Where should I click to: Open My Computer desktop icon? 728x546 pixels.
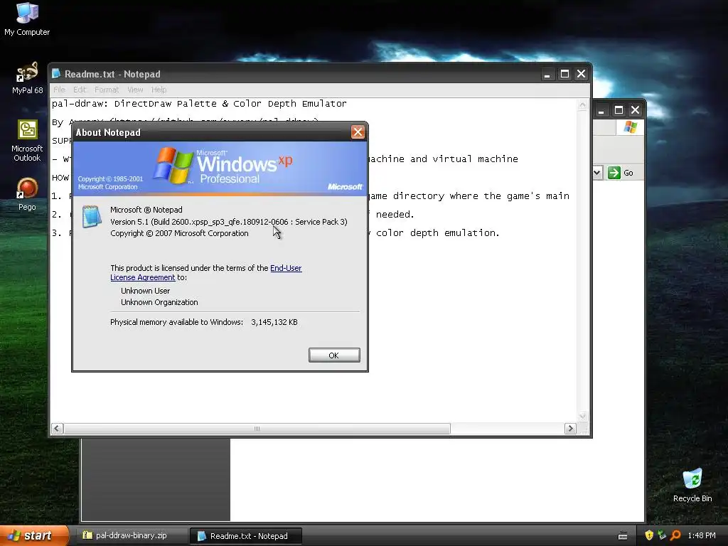(27, 18)
